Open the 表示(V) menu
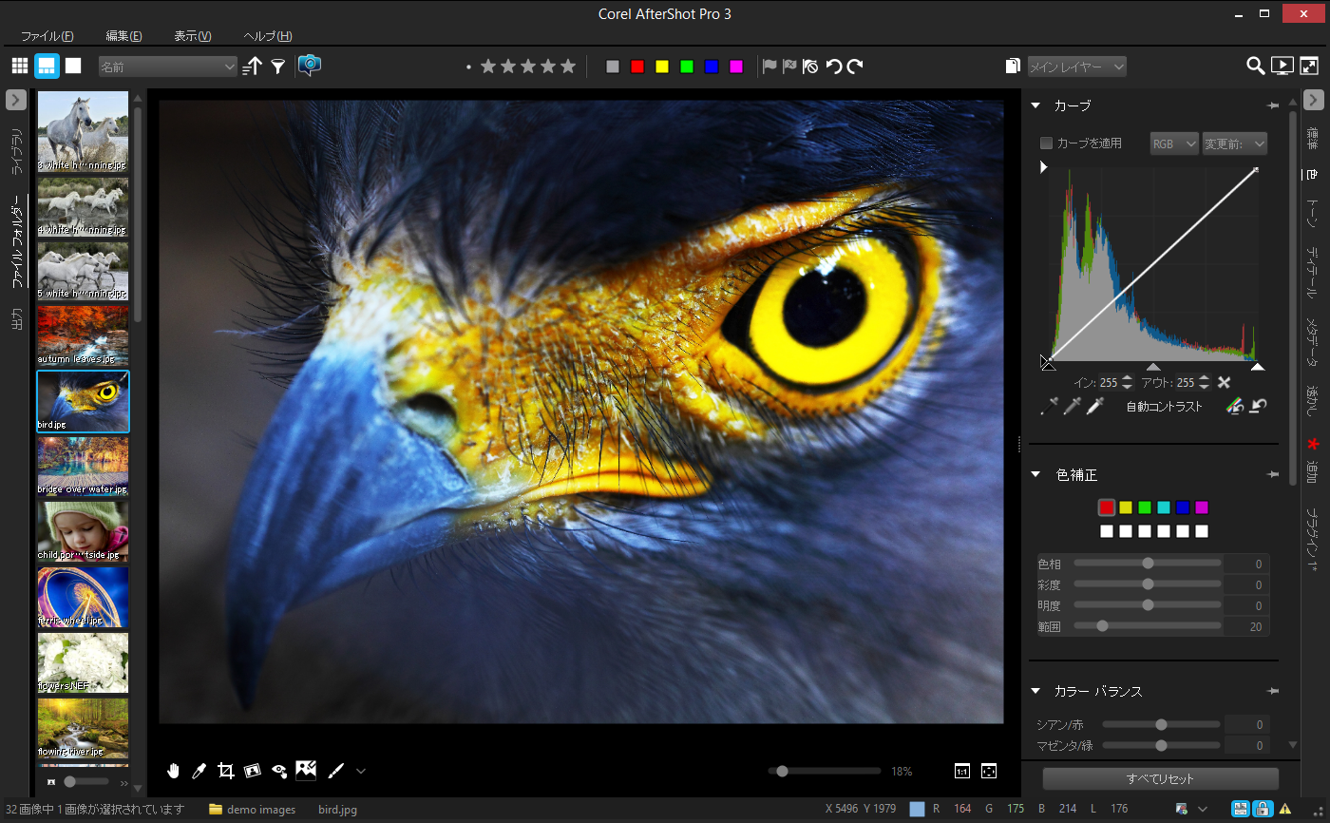The width and height of the screenshot is (1330, 823). pyautogui.click(x=193, y=36)
